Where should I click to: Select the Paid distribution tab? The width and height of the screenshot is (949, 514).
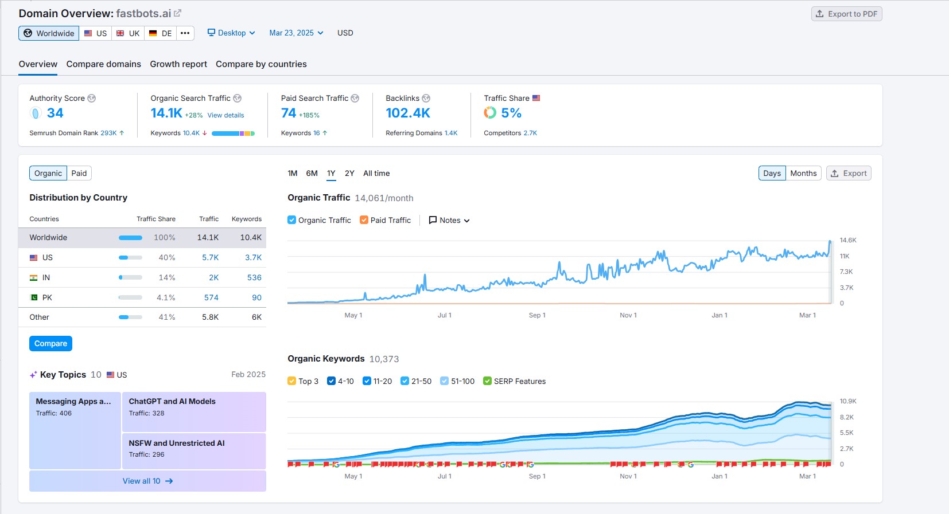(x=79, y=173)
